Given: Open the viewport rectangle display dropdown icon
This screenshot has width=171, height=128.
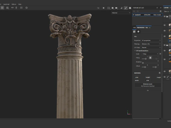Looking at the screenshot, I should 109,8.
